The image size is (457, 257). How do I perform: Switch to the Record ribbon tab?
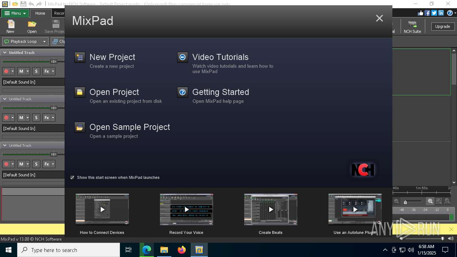(59, 13)
